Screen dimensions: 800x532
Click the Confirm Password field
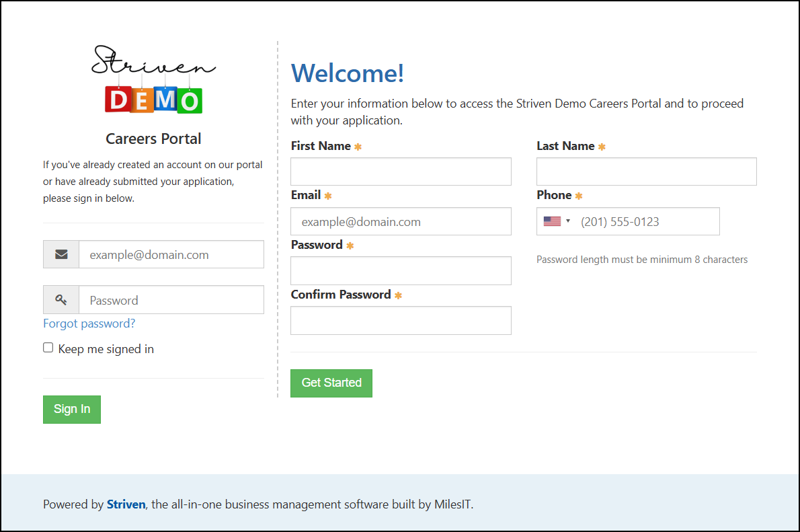tap(401, 321)
